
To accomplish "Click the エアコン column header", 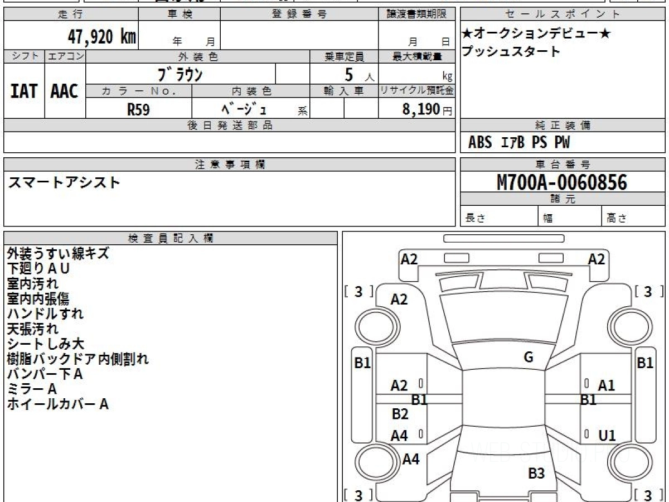I will (x=65, y=56).
